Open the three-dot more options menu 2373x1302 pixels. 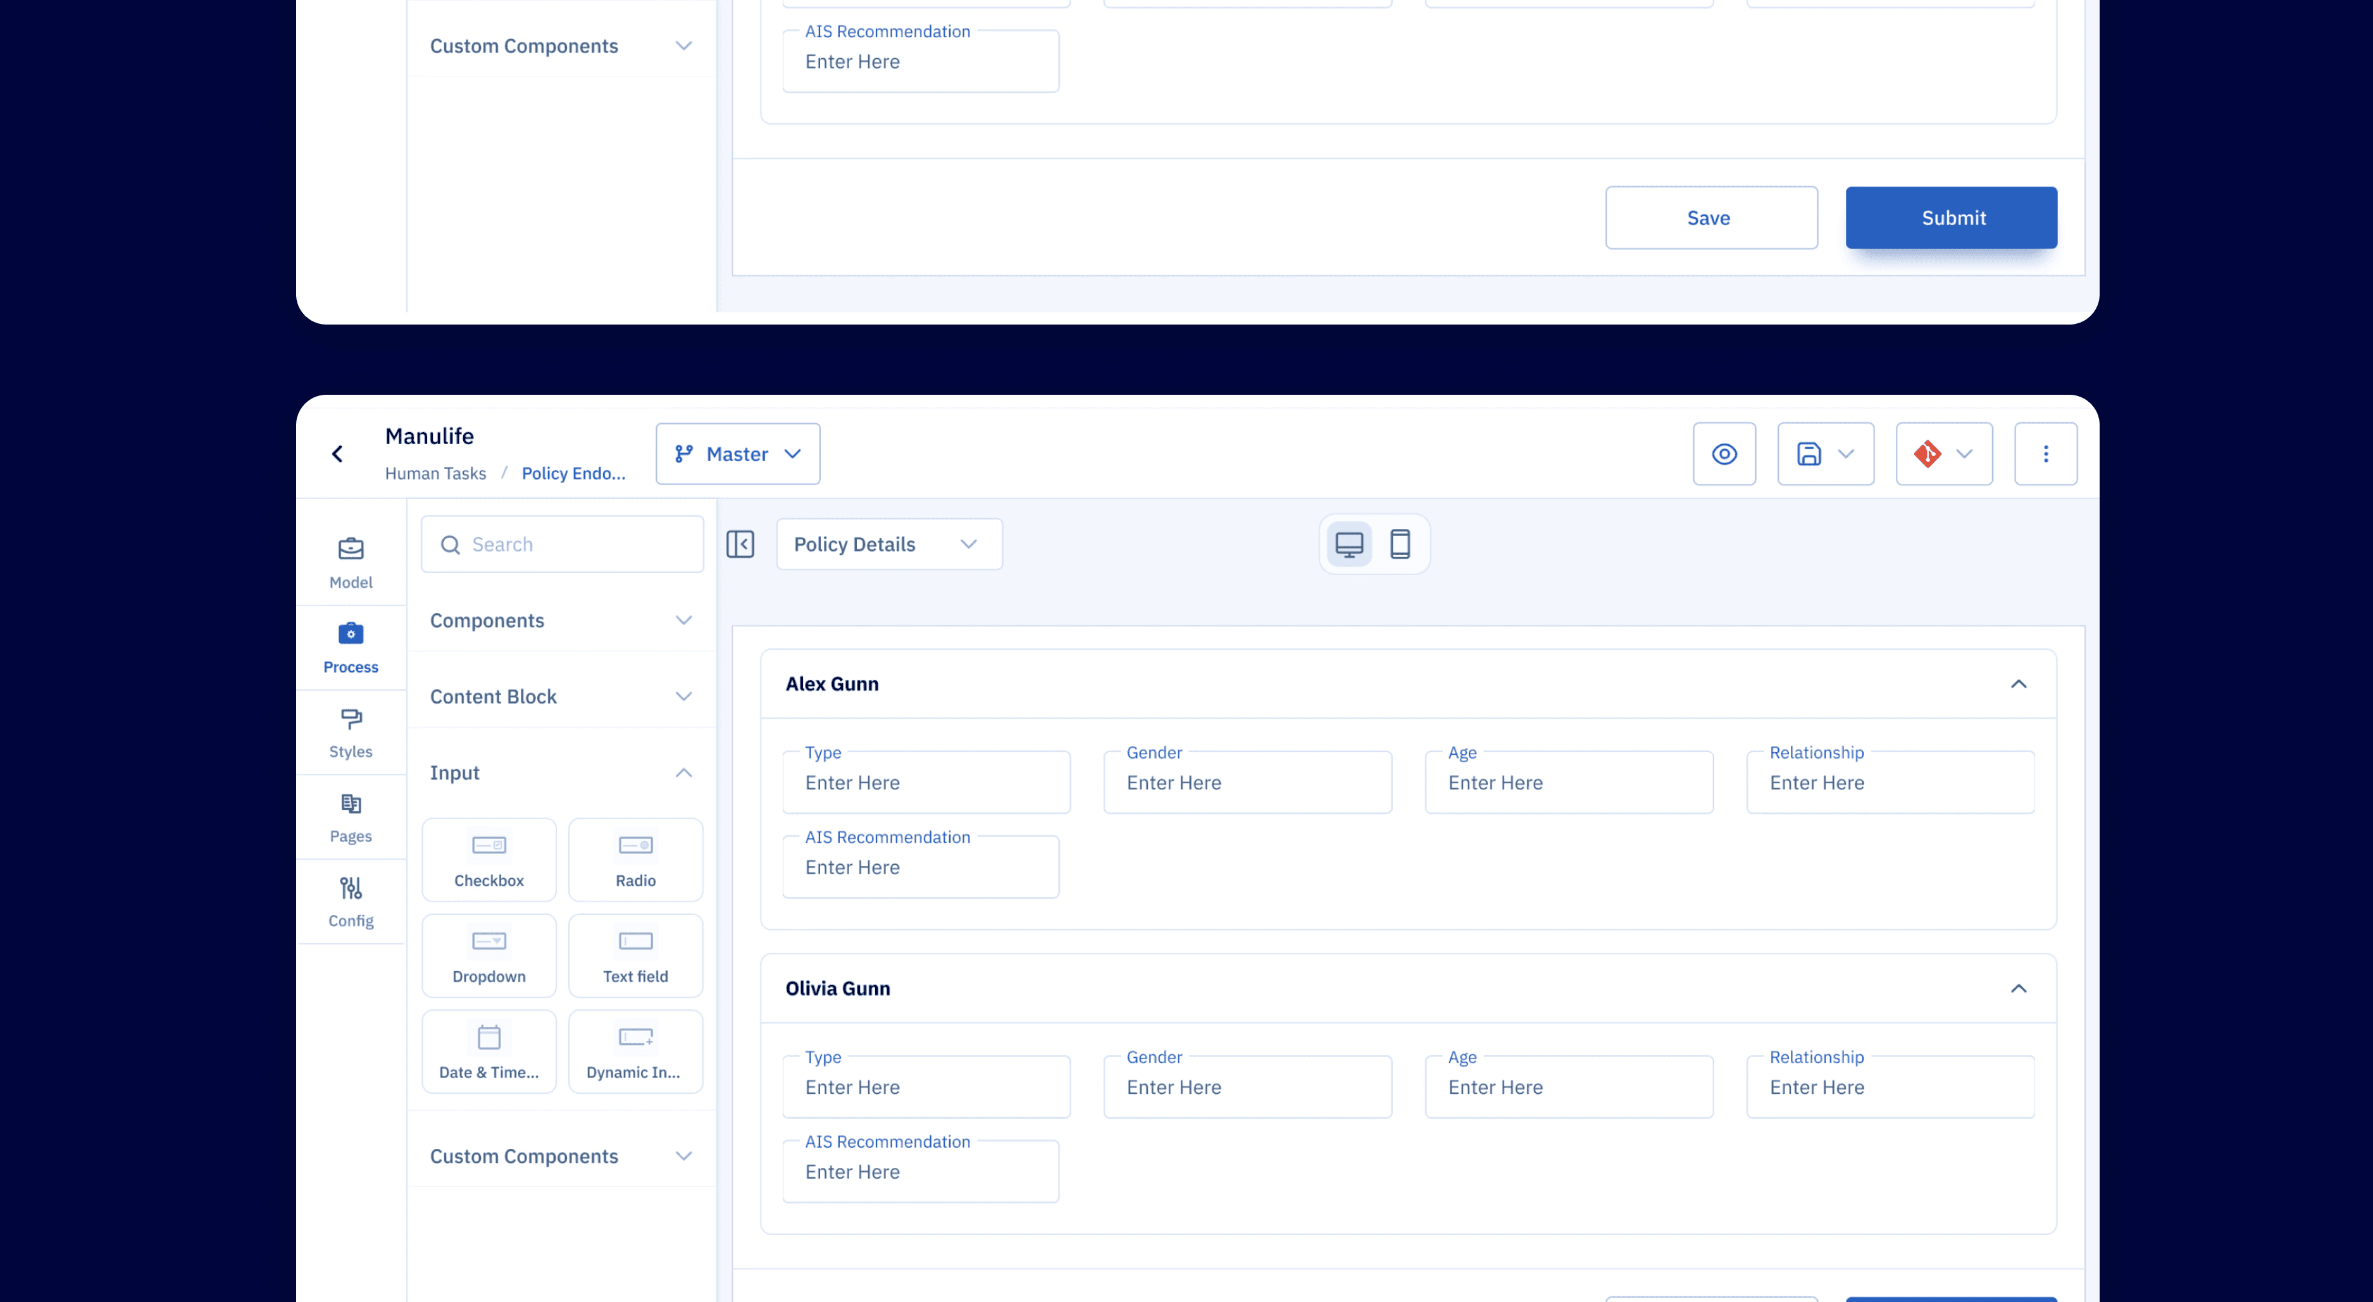[x=2045, y=454]
